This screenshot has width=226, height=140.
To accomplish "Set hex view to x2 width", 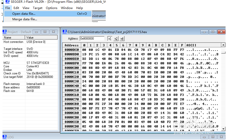I will click(116, 39).
